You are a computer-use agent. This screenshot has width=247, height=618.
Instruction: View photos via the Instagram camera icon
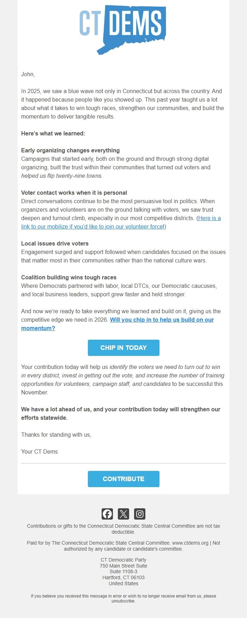139,514
